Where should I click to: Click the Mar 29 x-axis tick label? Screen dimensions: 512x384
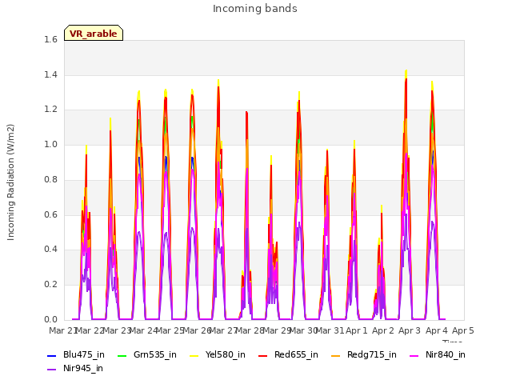point(277,330)
